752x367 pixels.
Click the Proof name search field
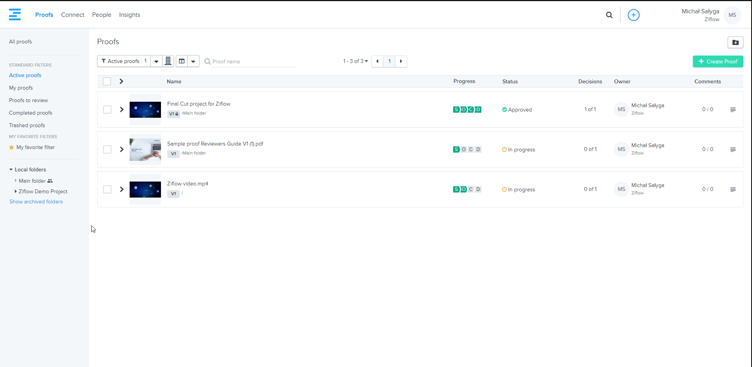coord(253,61)
